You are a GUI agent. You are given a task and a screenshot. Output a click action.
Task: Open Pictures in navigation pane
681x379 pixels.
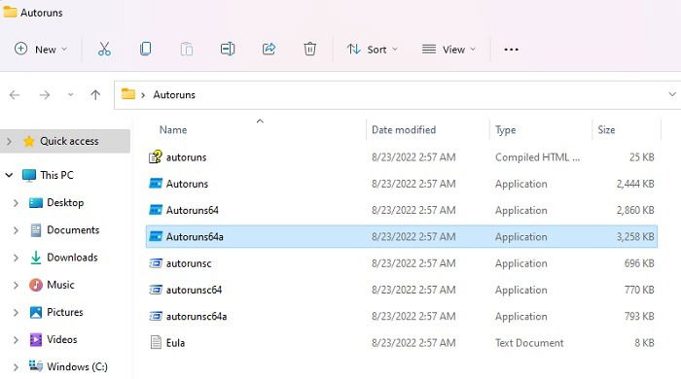(65, 312)
